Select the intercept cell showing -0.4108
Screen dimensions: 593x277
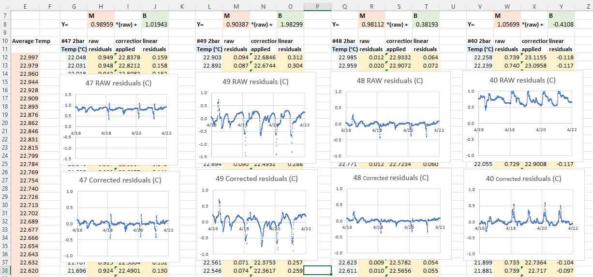[562, 24]
